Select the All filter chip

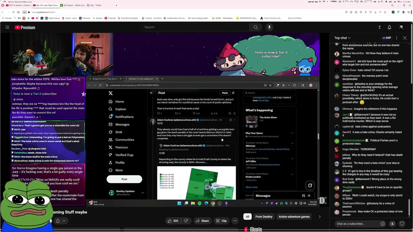[247, 217]
